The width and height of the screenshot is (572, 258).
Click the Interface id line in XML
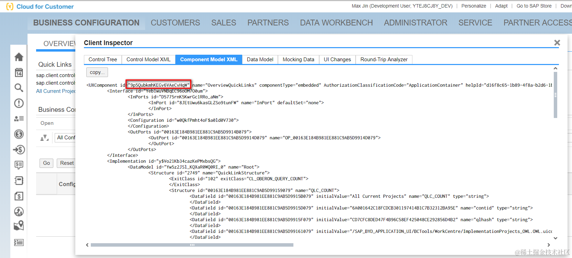pos(158,91)
